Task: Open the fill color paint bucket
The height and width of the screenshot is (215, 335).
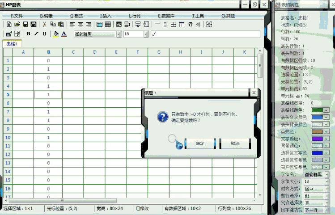Action: (x=56, y=34)
